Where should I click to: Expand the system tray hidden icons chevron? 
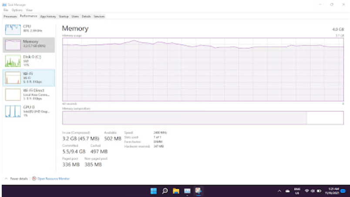279,191
